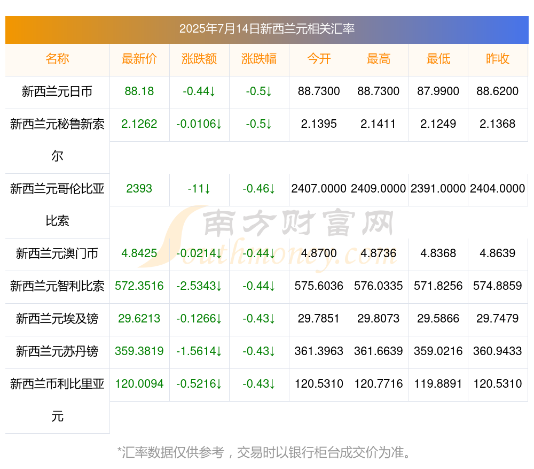Click the change amount -0.1266↓
The width and height of the screenshot is (534, 469).
coord(199,319)
